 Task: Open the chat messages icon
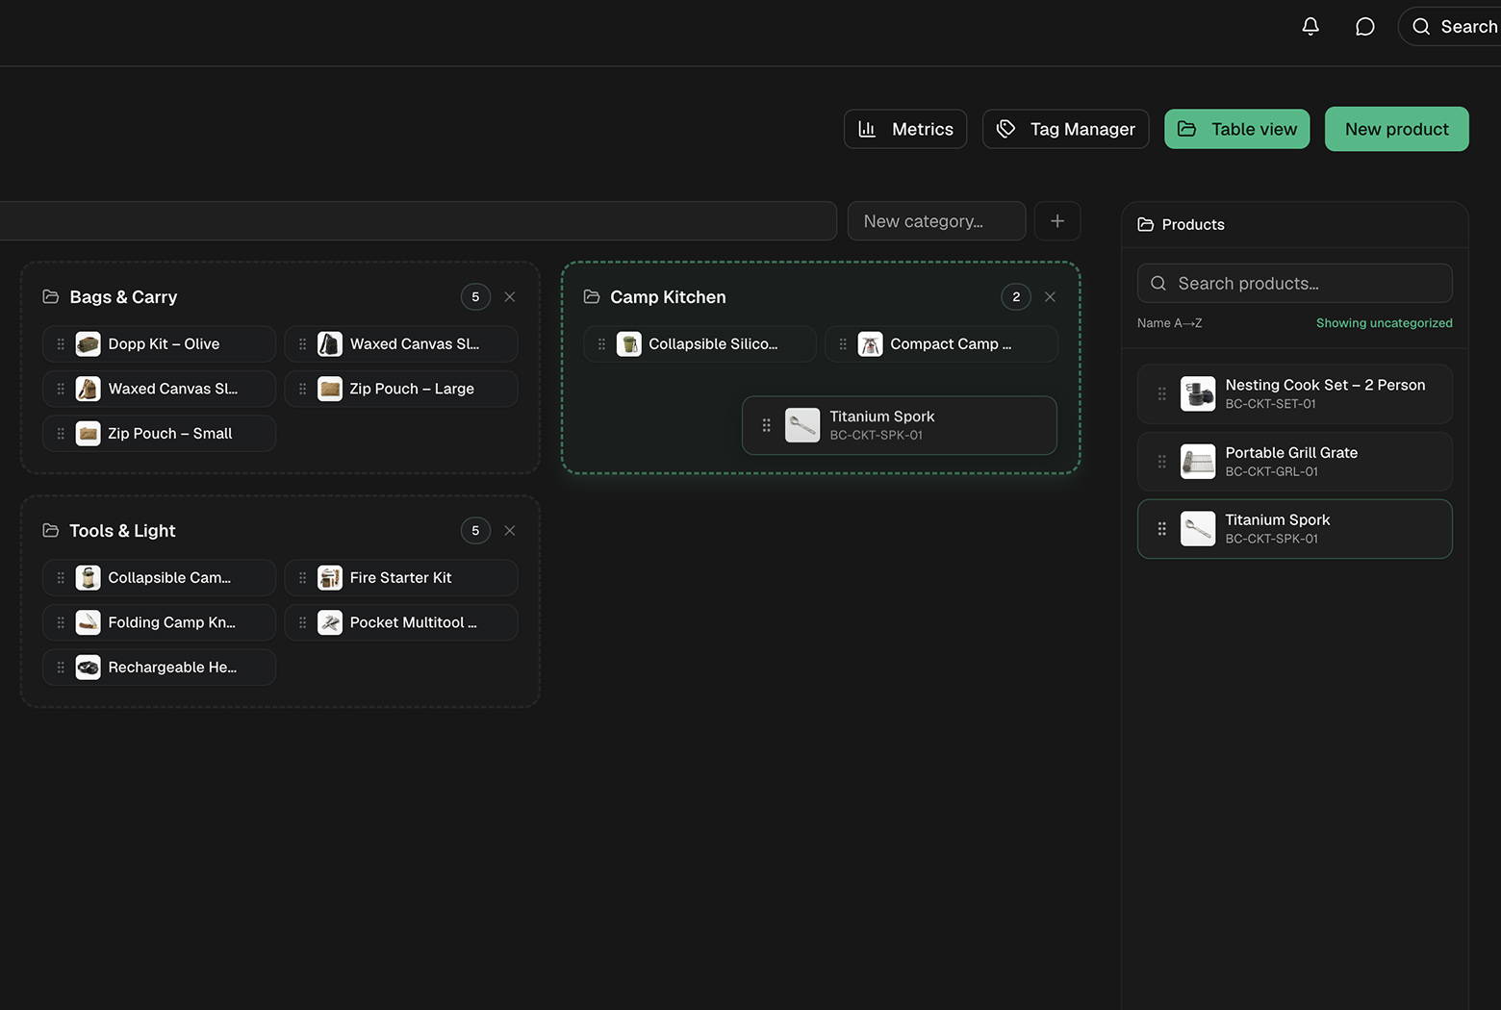point(1364,27)
